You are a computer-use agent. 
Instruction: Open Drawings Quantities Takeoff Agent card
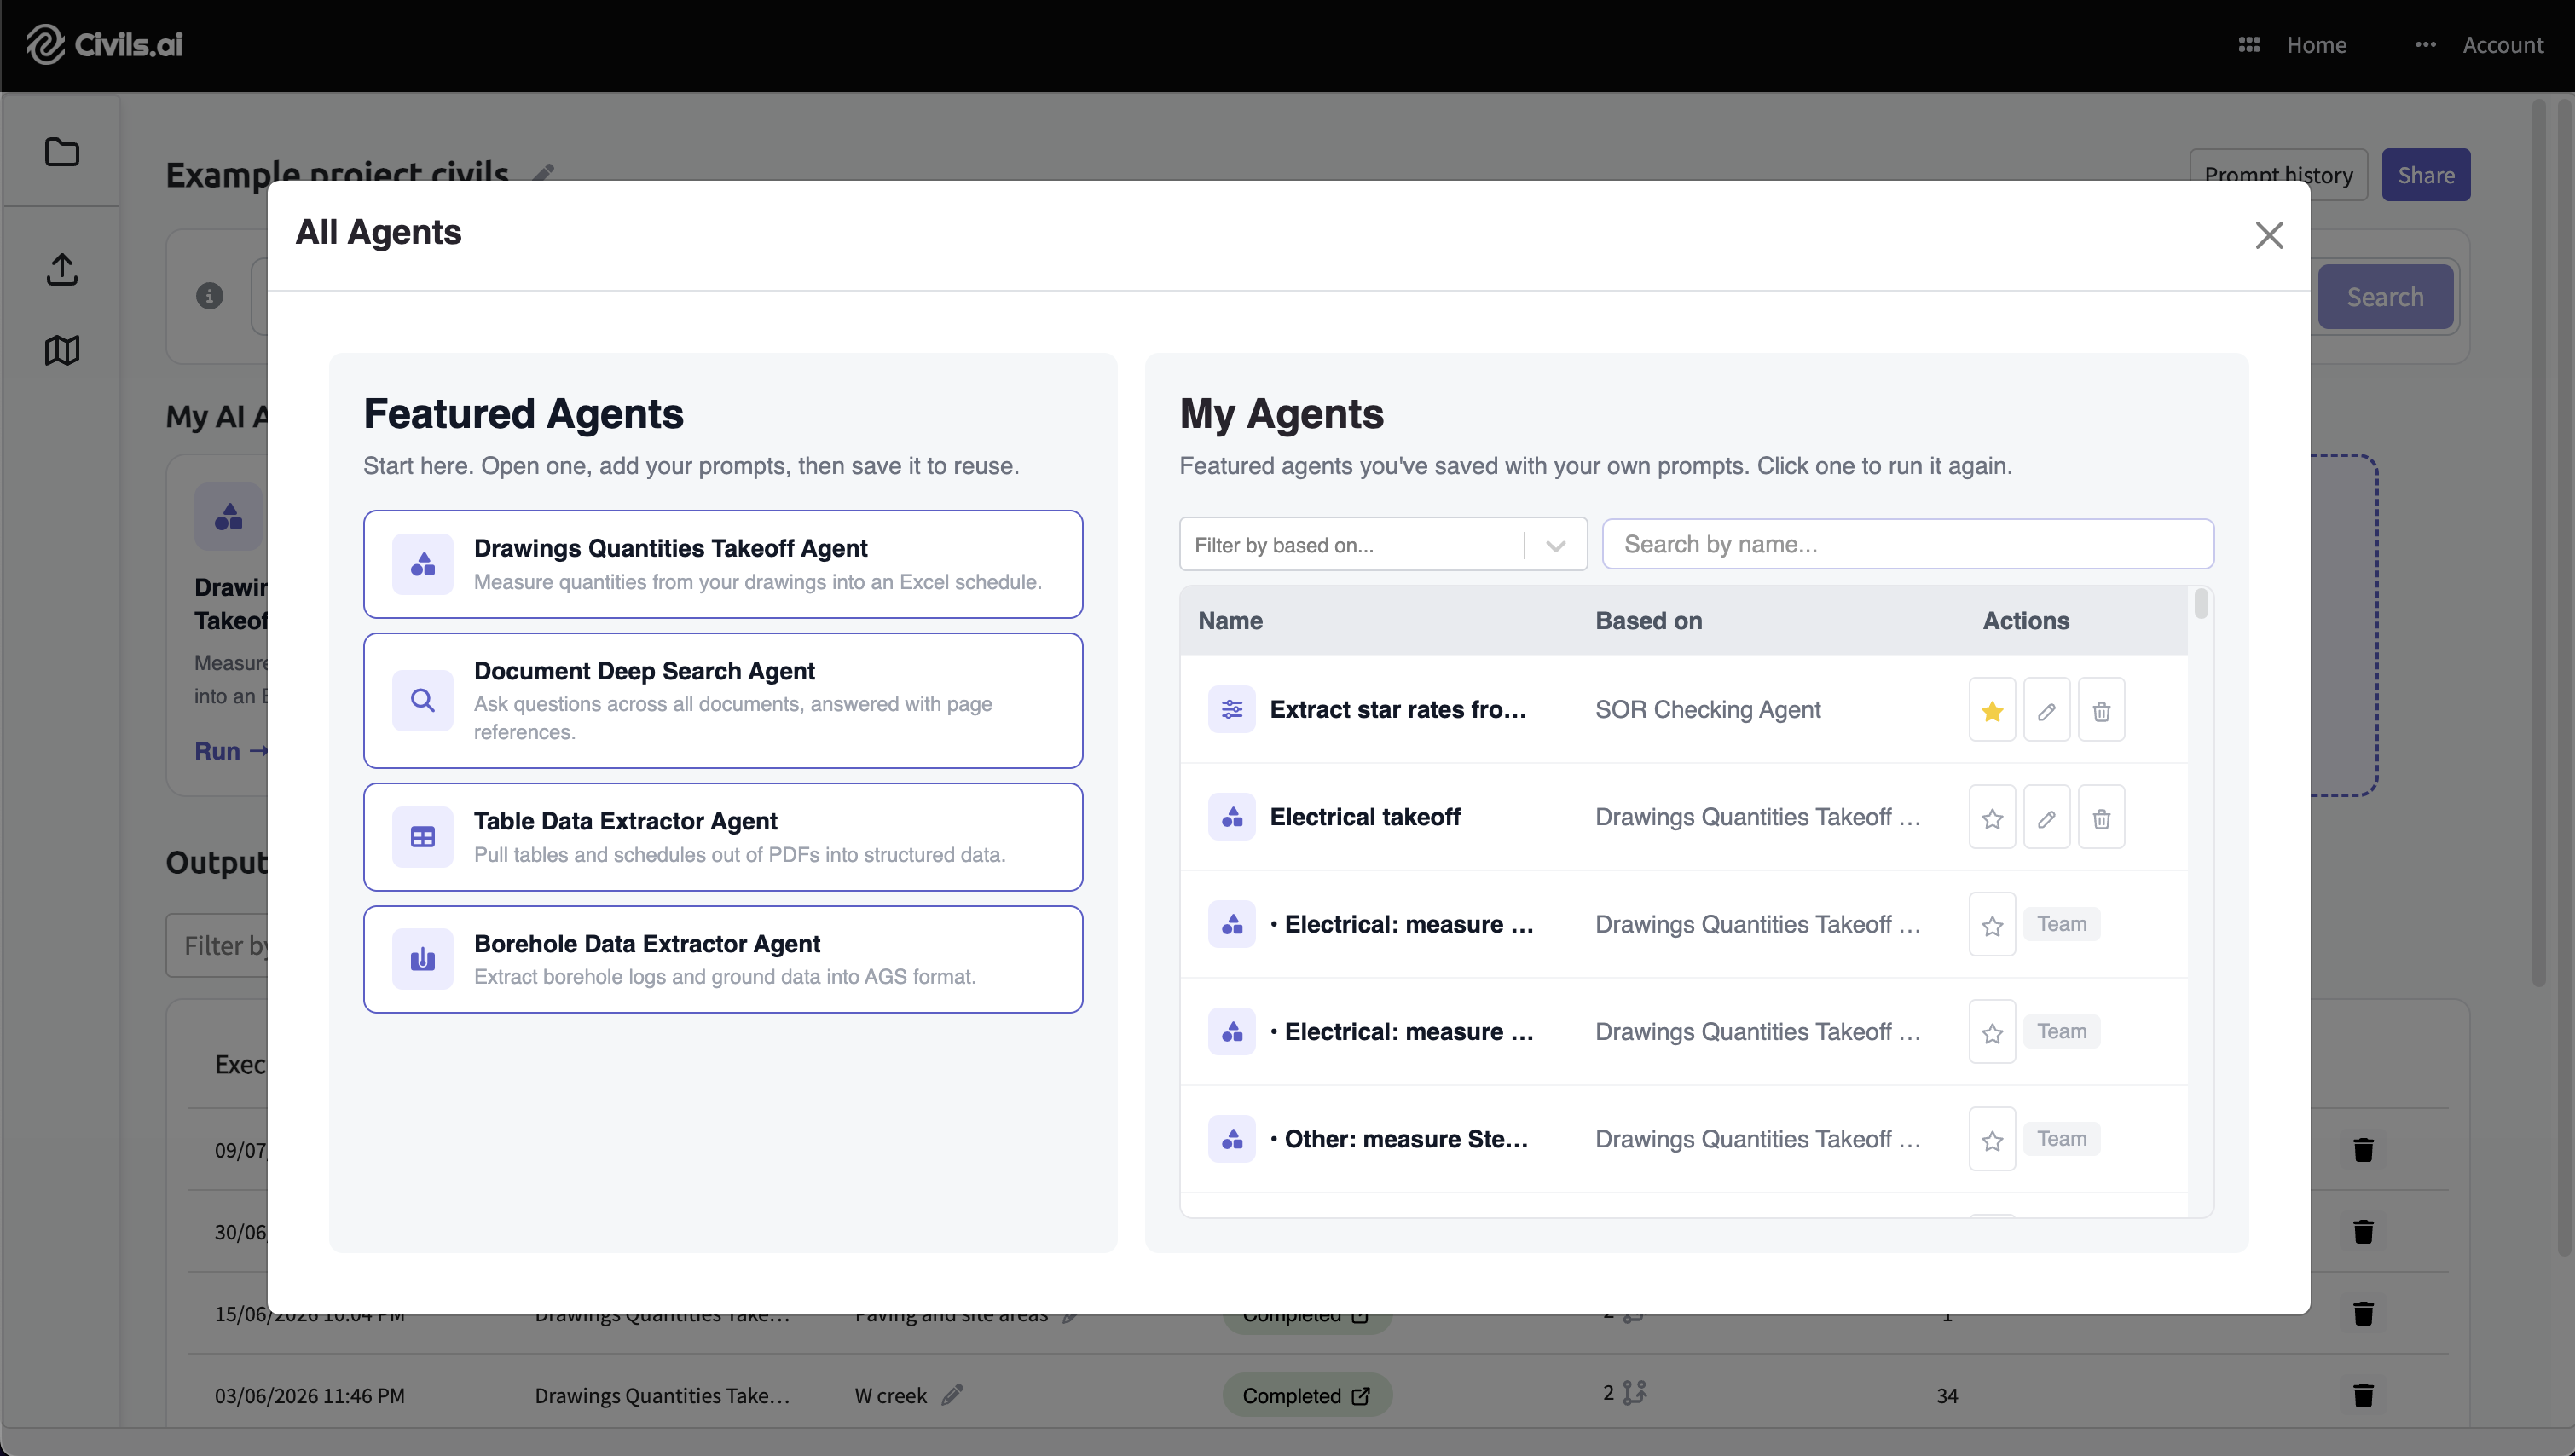[723, 564]
